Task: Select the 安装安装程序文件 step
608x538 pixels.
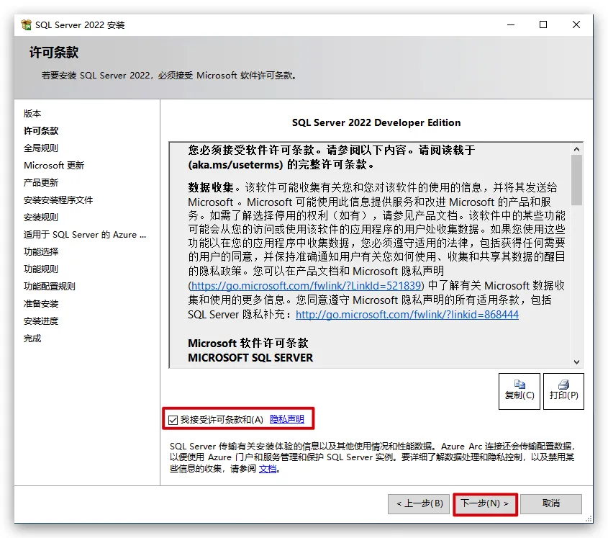Action: (x=58, y=200)
